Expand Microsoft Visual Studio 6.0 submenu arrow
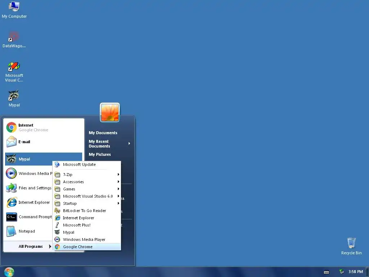 [x=118, y=196]
